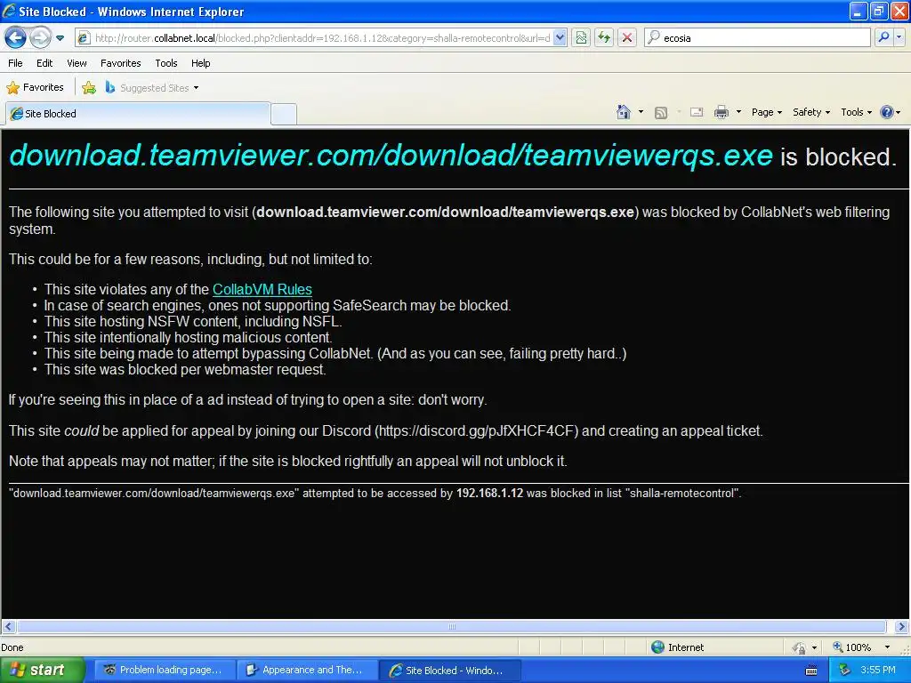Click the Forward navigation arrow
Image resolution: width=911 pixels, height=683 pixels.
point(40,38)
